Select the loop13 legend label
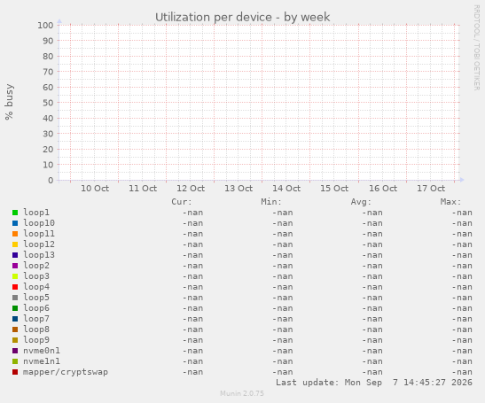This screenshot has width=485, height=403. coord(39,255)
